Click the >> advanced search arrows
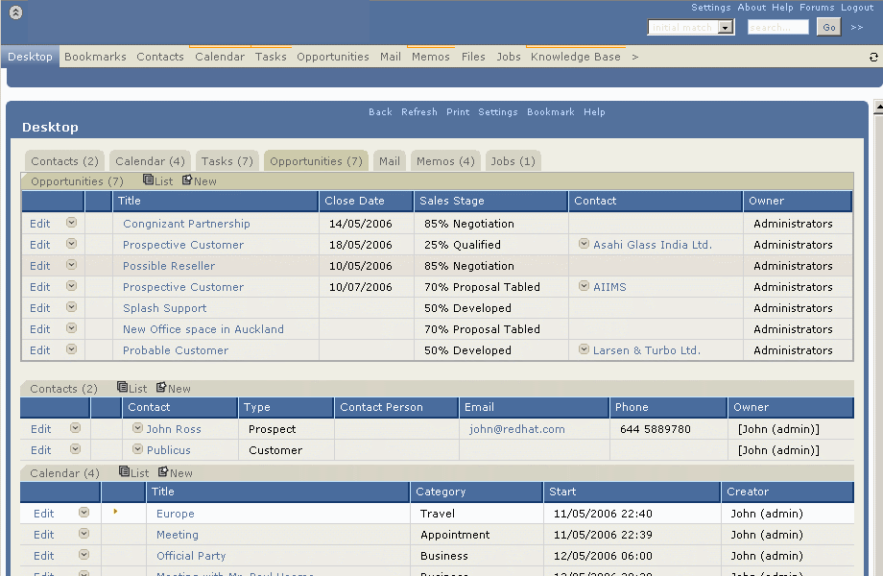 pyautogui.click(x=856, y=27)
